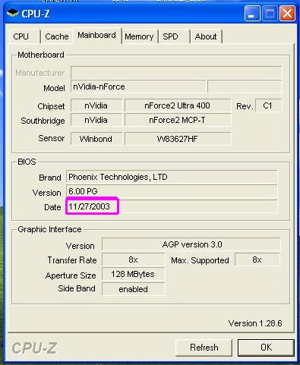
Task: Click the Transfer Rate 8x value
Action: click(x=133, y=260)
